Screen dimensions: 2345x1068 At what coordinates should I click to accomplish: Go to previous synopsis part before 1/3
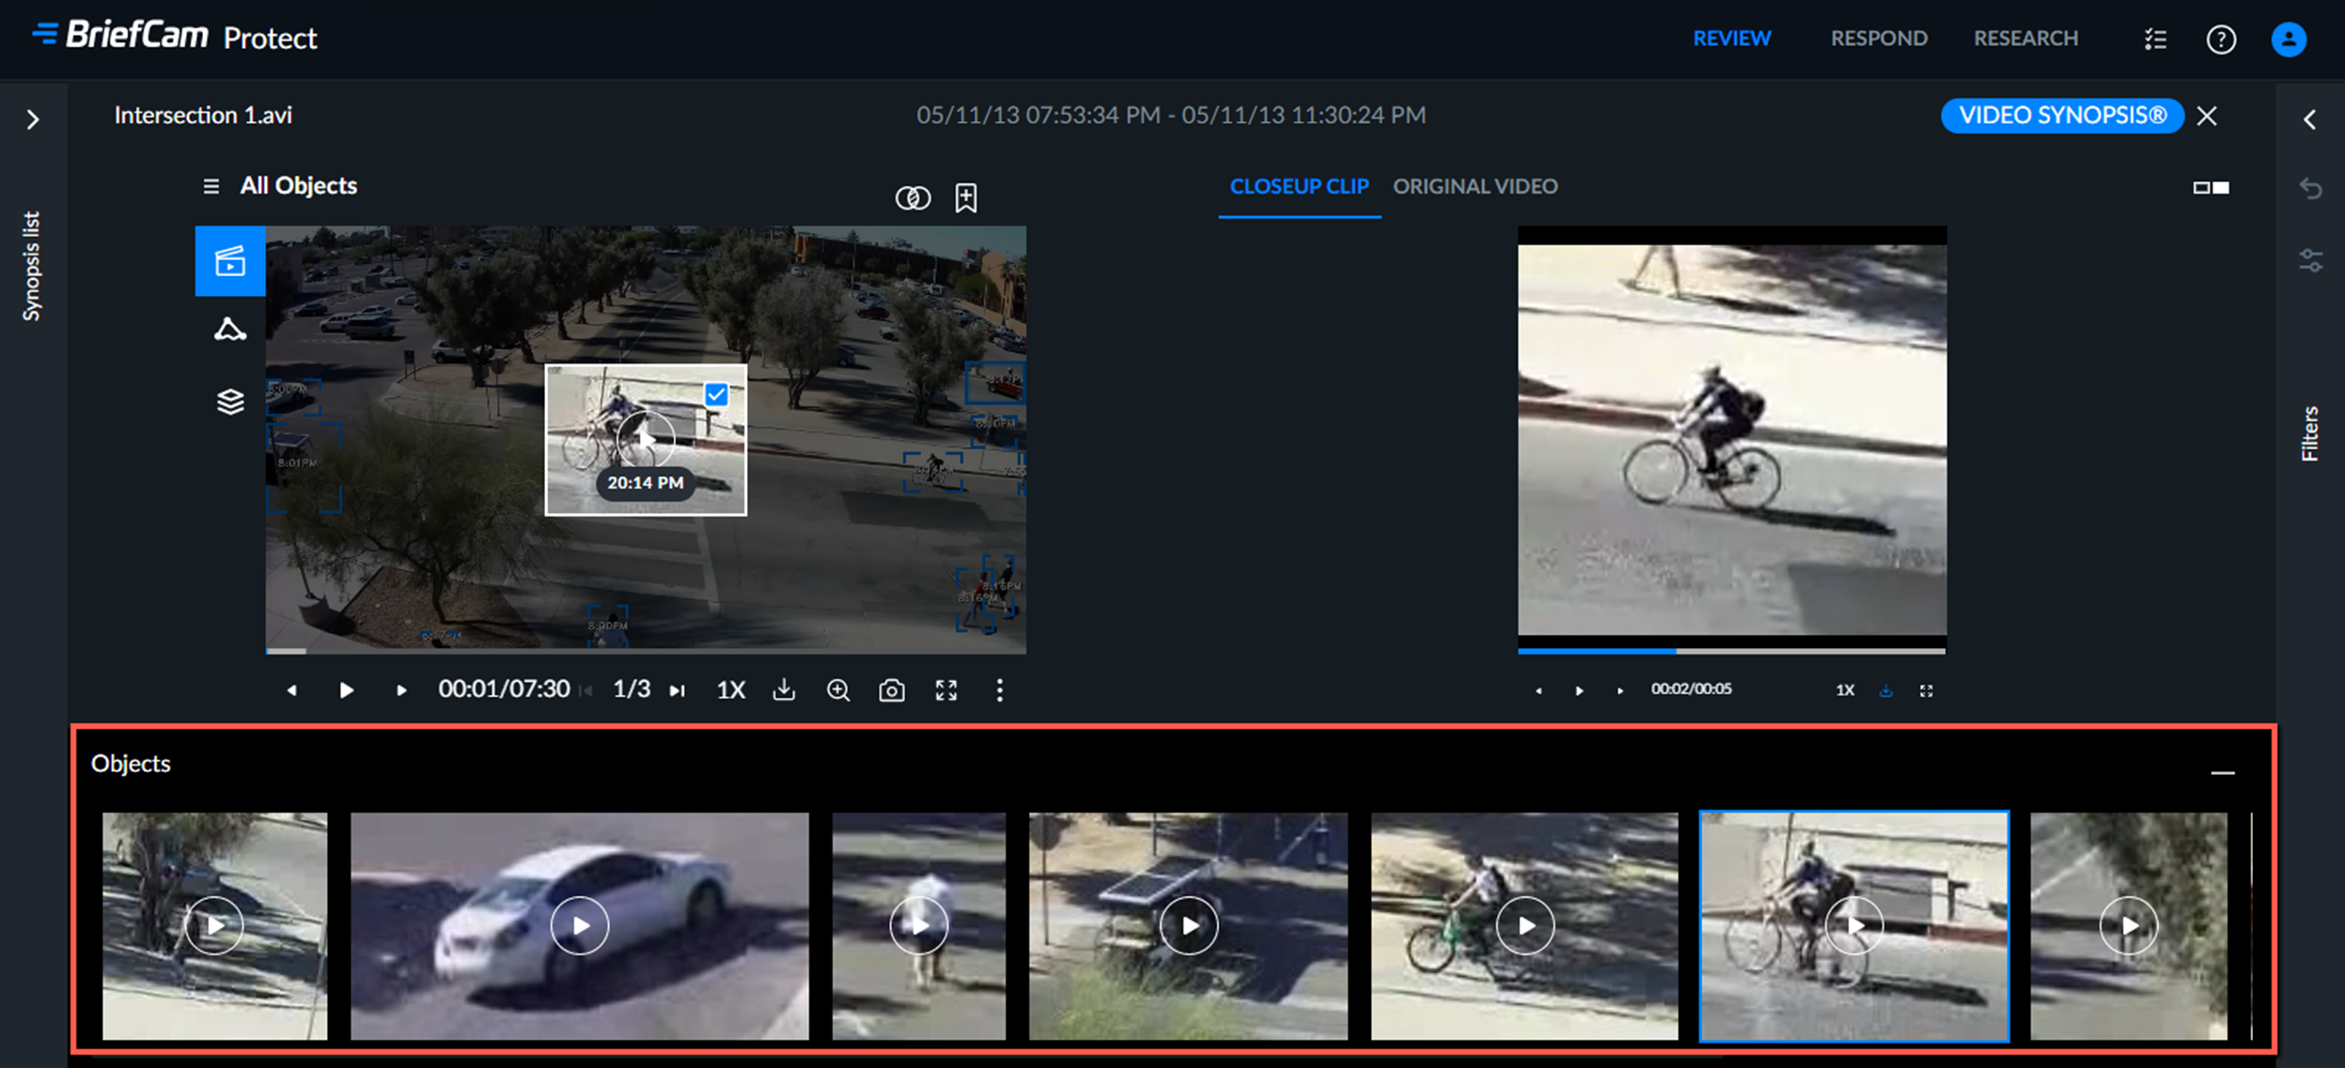[587, 690]
